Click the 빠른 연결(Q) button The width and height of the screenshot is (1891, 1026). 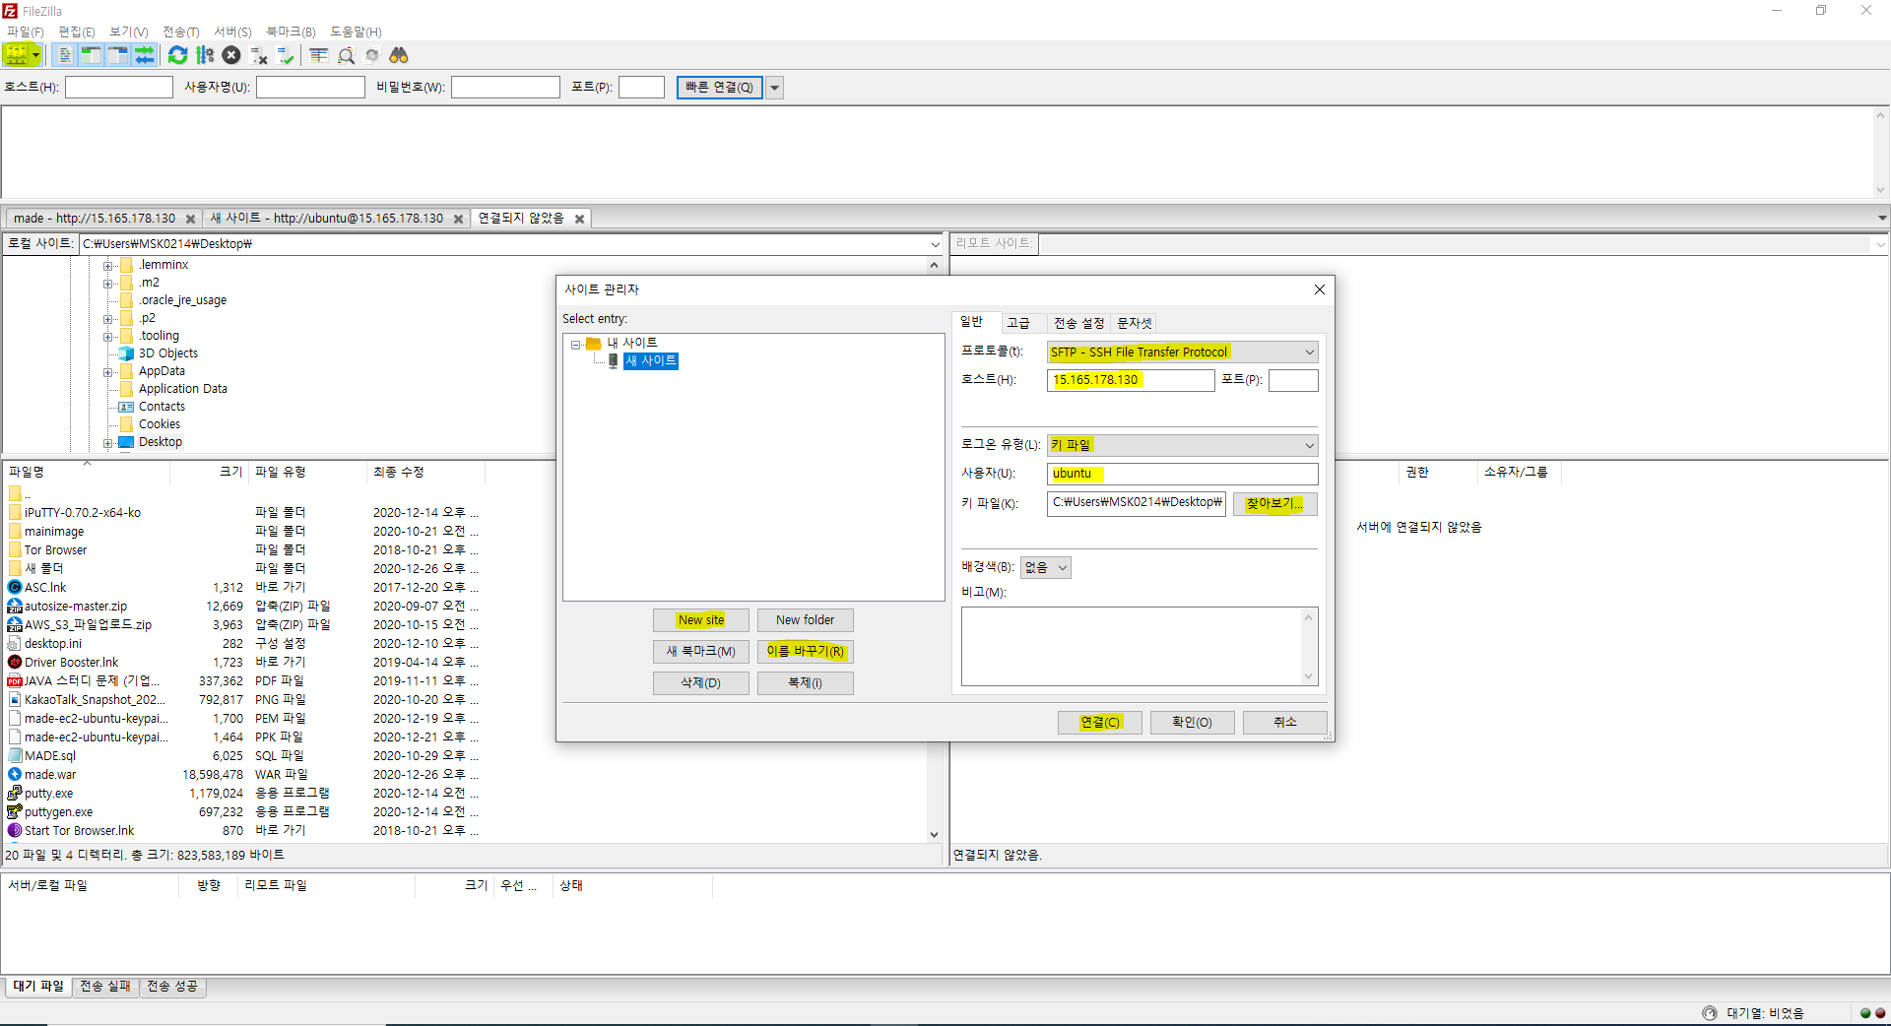(x=719, y=88)
